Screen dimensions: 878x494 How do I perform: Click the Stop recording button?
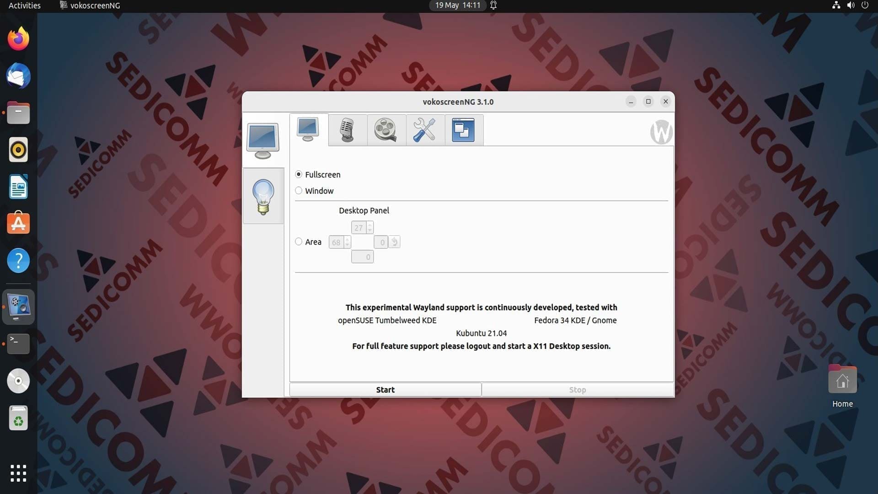578,390
